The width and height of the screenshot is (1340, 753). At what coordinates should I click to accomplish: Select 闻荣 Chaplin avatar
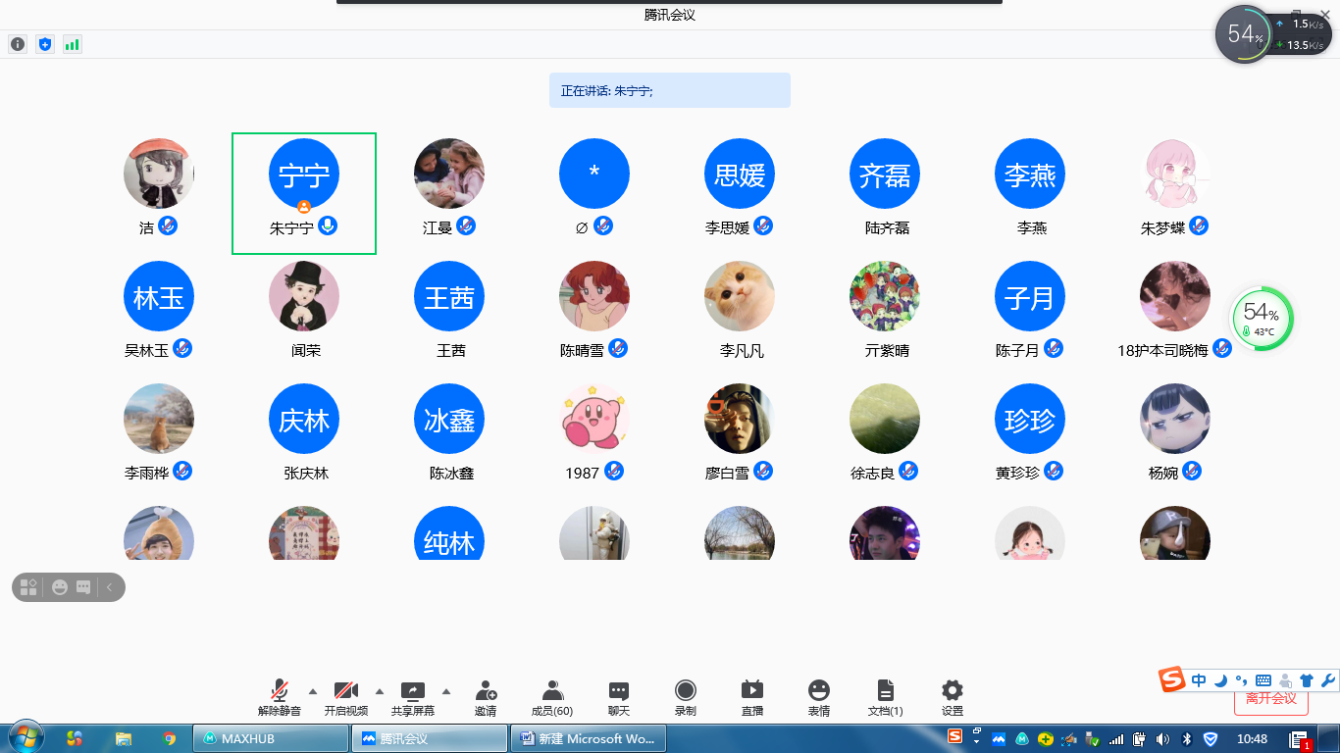click(x=304, y=296)
